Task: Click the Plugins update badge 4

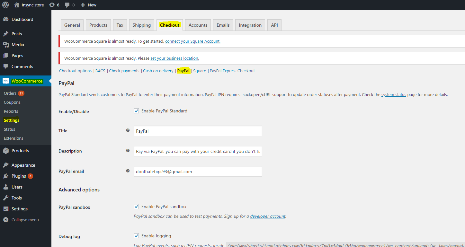Action: click(30, 176)
